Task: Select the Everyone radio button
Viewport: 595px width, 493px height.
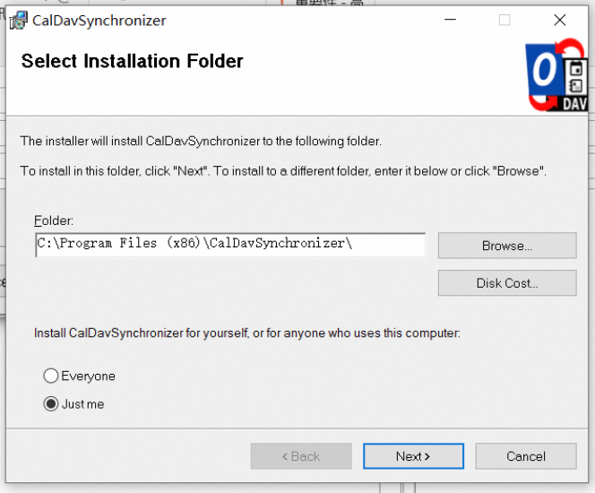Action: [51, 376]
